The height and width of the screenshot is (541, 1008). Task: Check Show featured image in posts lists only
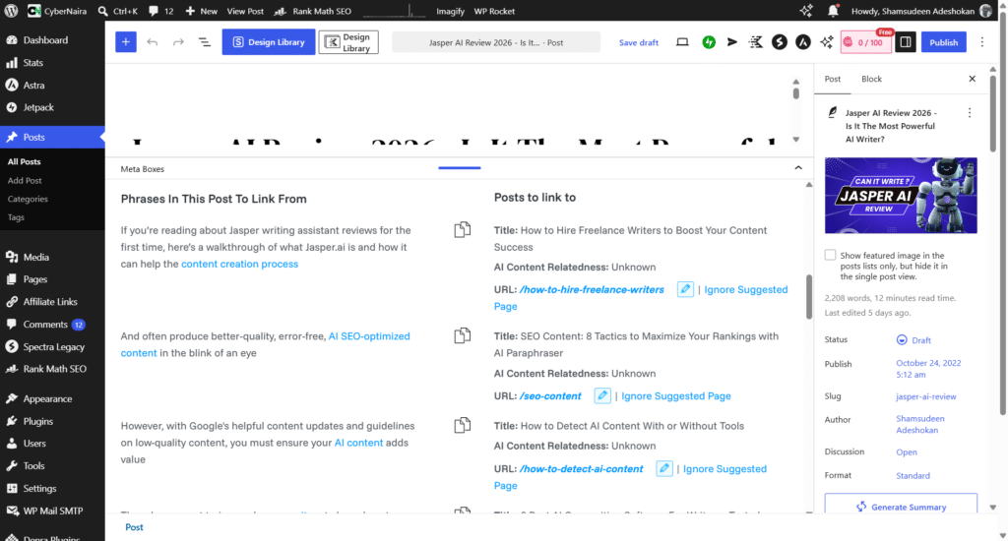(831, 255)
